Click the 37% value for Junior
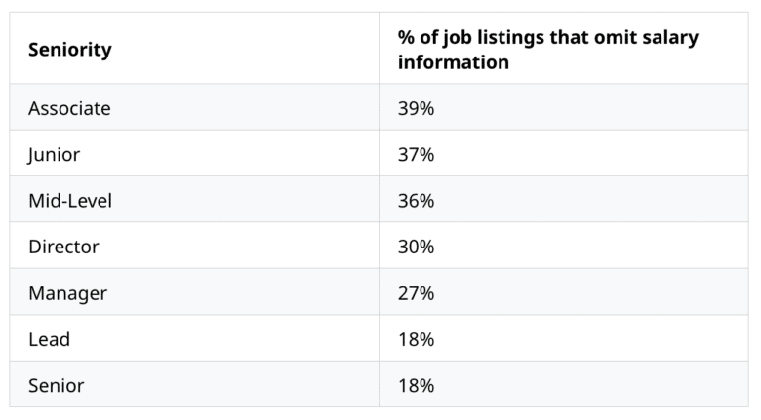Viewport: 761px width, 420px height. 416,155
